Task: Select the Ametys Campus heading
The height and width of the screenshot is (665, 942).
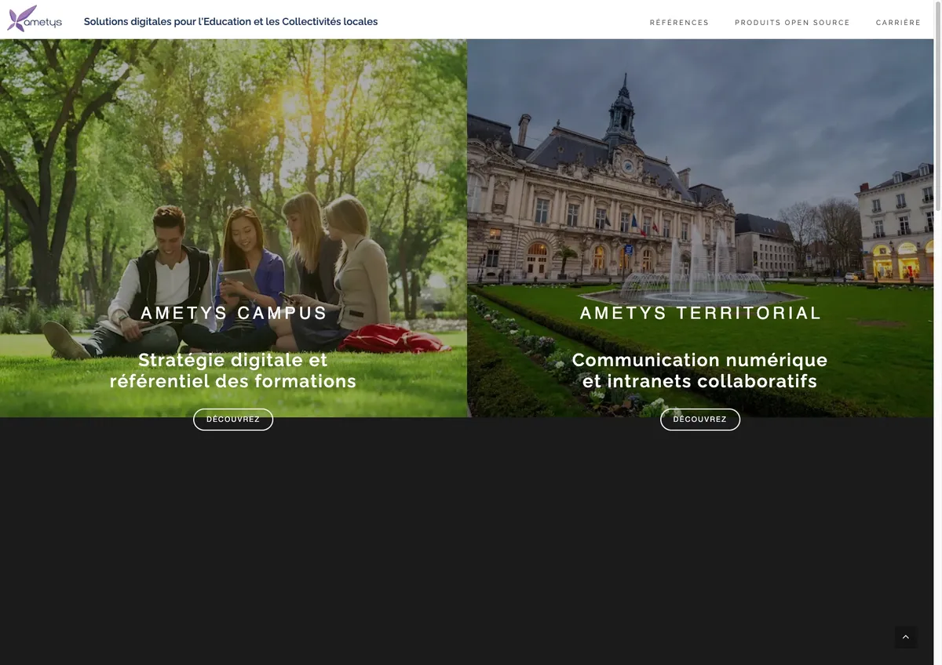Action: [234, 313]
